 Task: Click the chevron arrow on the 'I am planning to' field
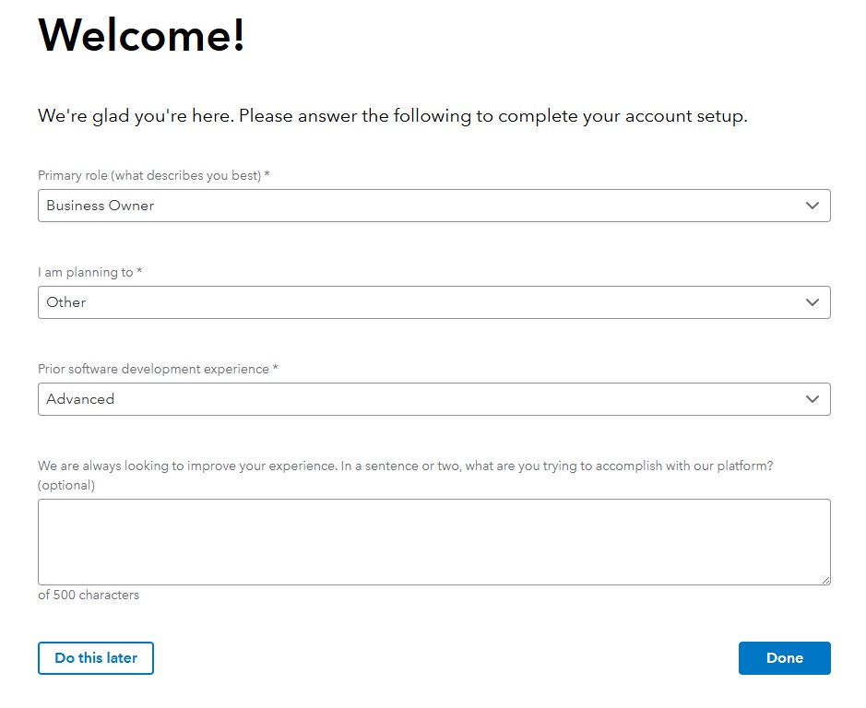[813, 301]
